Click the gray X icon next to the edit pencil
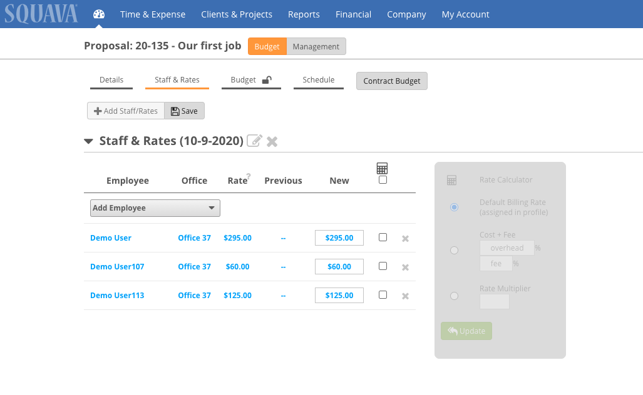The image size is (643, 395). pos(272,141)
